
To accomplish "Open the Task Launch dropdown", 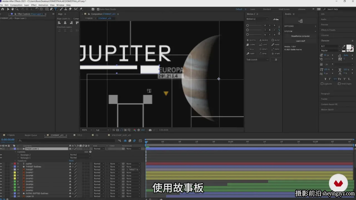I will (258, 60).
